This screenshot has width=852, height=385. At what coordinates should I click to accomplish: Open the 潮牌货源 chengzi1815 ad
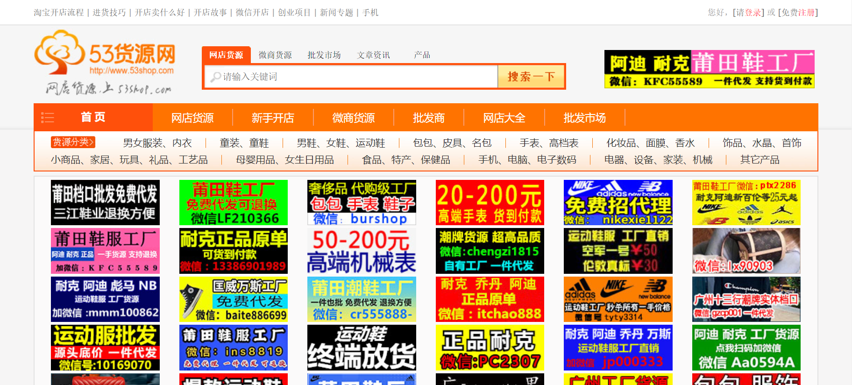coord(490,251)
